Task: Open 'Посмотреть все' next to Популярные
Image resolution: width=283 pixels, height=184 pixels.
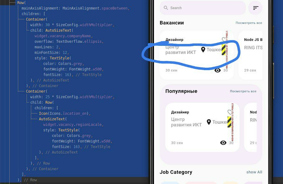Action: point(243,91)
